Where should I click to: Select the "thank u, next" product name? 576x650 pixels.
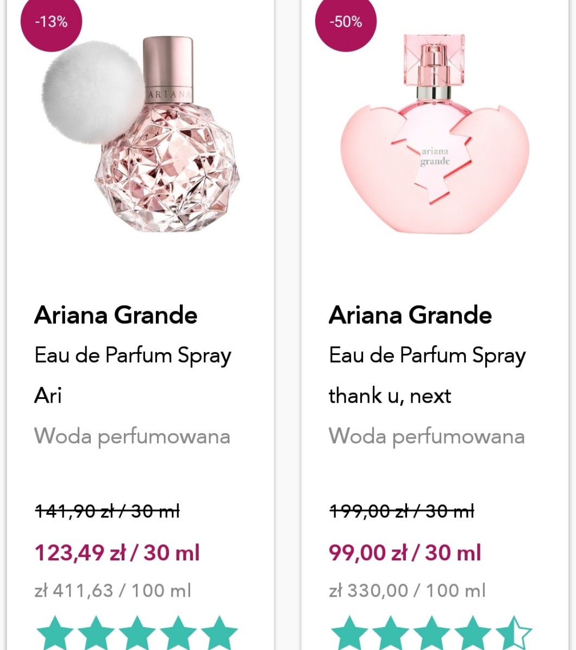pos(390,396)
